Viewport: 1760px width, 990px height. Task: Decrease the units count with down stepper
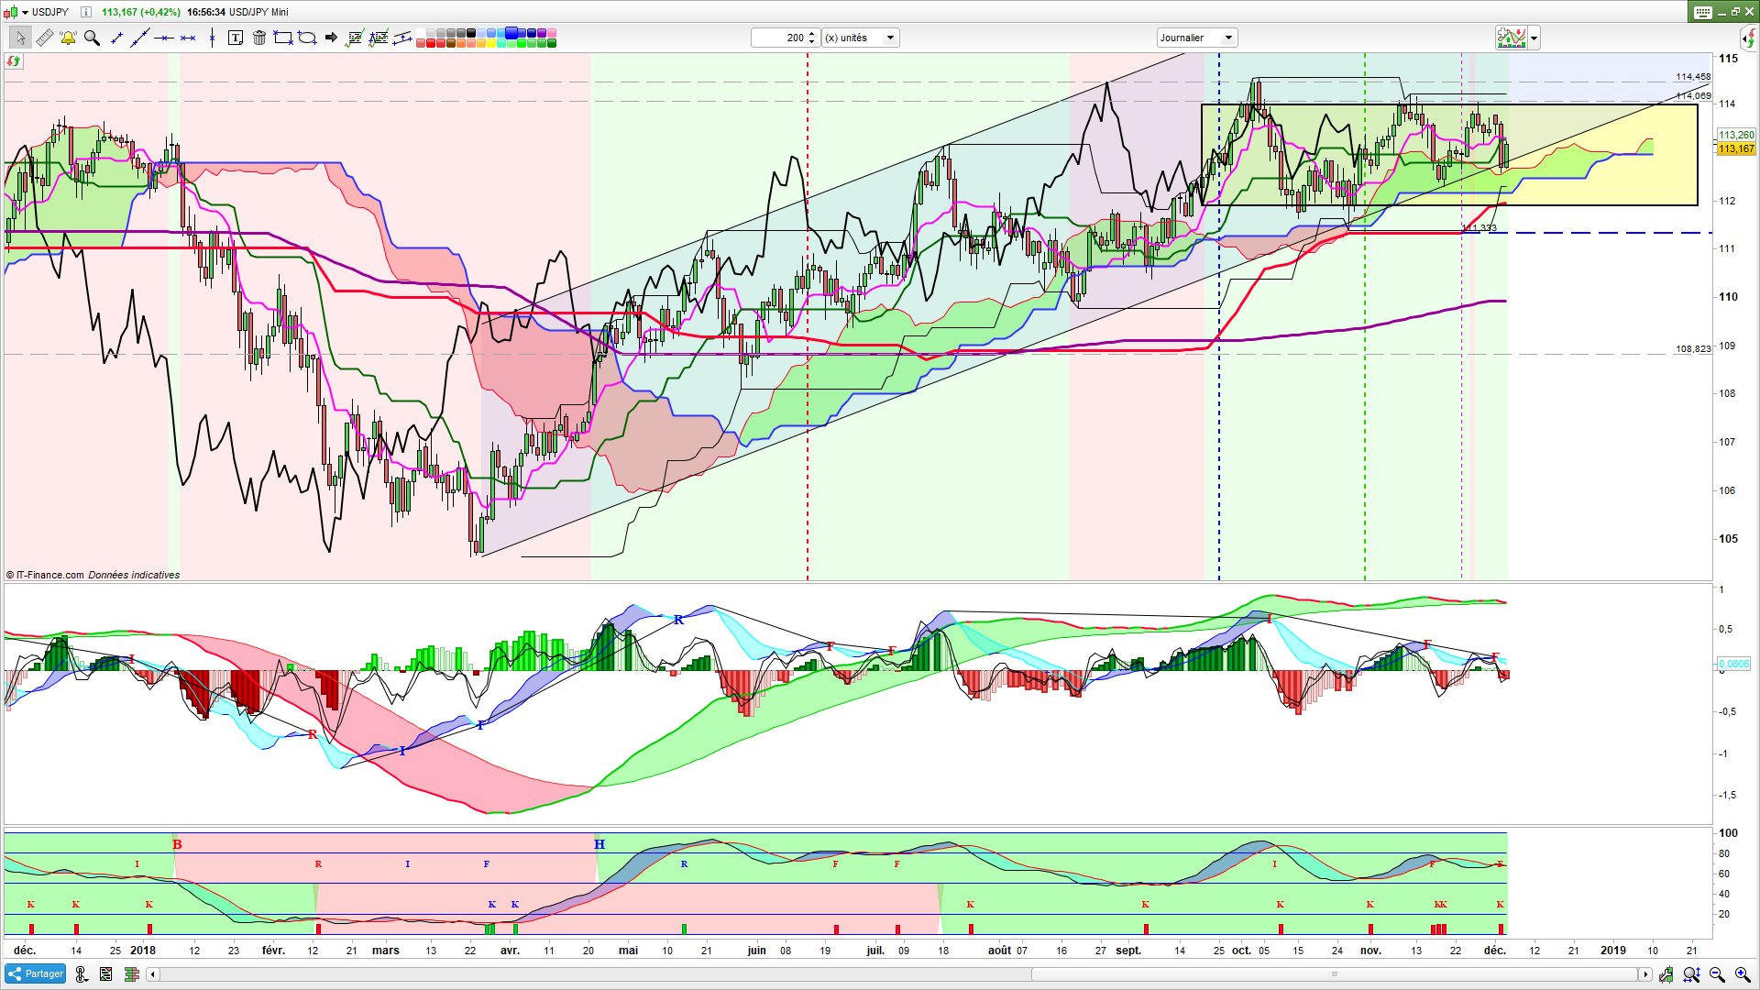point(813,41)
